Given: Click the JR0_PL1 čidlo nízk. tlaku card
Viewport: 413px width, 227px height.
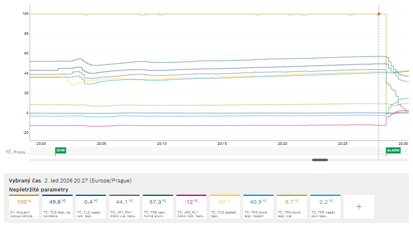Looking at the screenshot, I should (x=192, y=207).
